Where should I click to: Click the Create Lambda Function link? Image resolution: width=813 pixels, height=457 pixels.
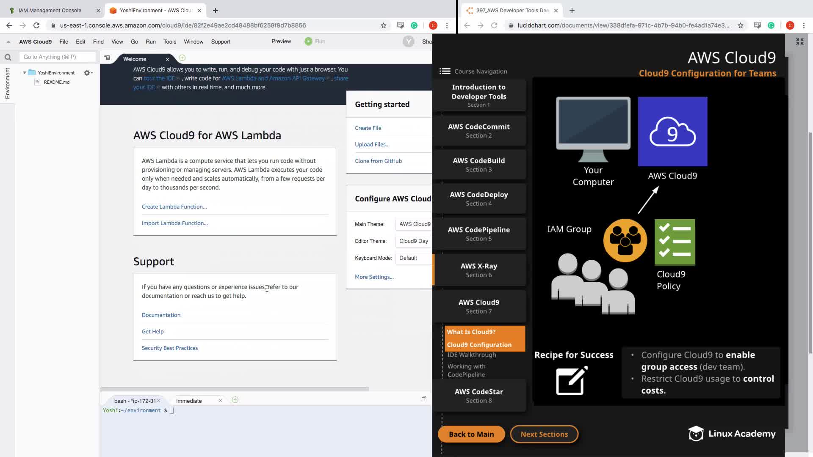pyautogui.click(x=174, y=206)
